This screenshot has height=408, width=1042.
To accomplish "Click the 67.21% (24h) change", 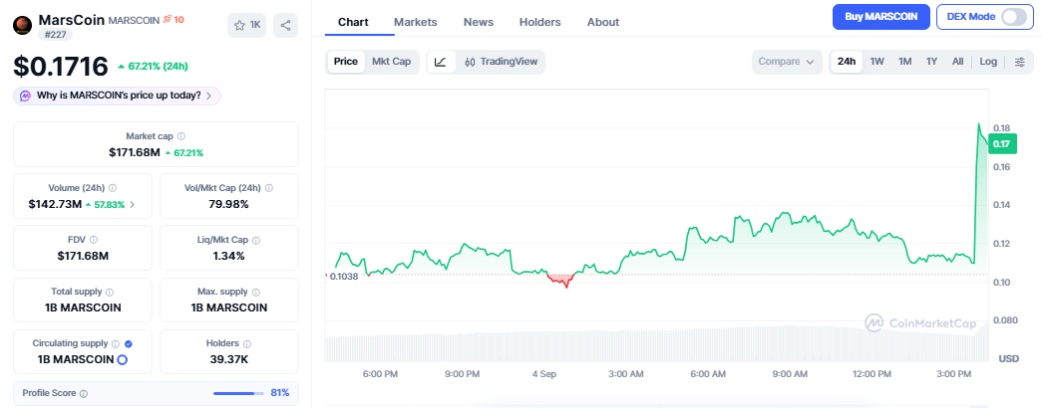I will coord(153,67).
